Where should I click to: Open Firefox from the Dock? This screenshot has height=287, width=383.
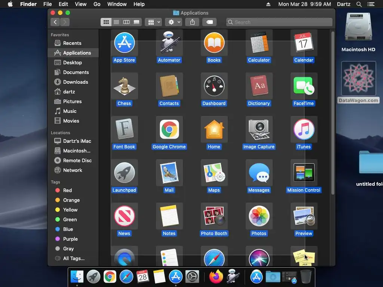216,277
